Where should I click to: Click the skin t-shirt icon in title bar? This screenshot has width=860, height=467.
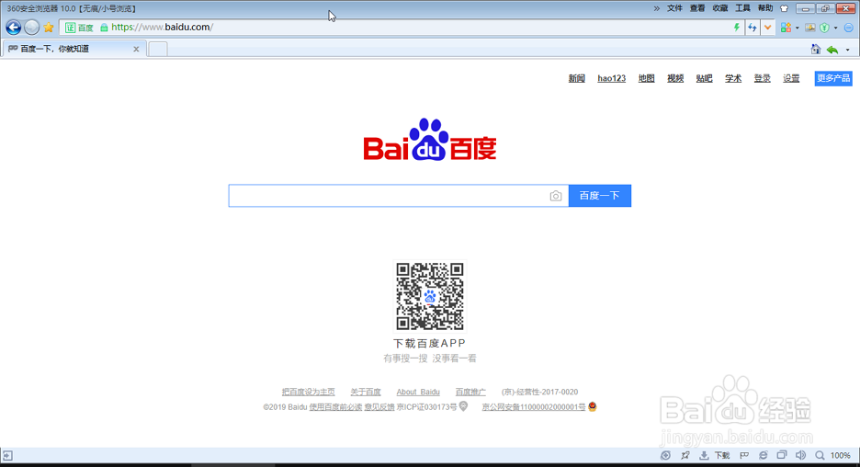point(785,8)
